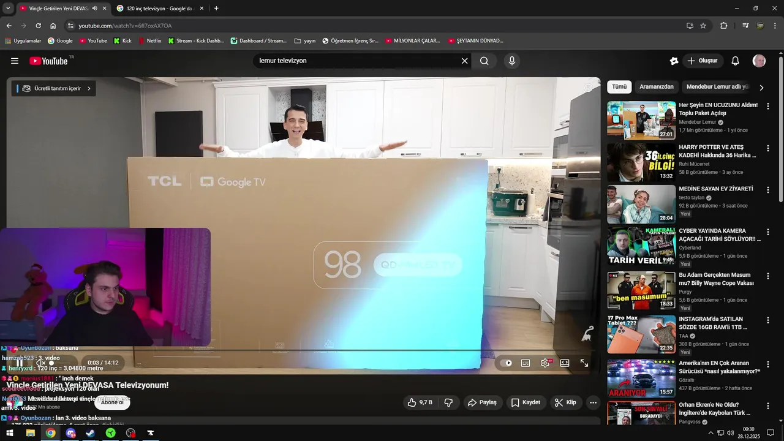Open Netflix bookmark

click(150, 41)
